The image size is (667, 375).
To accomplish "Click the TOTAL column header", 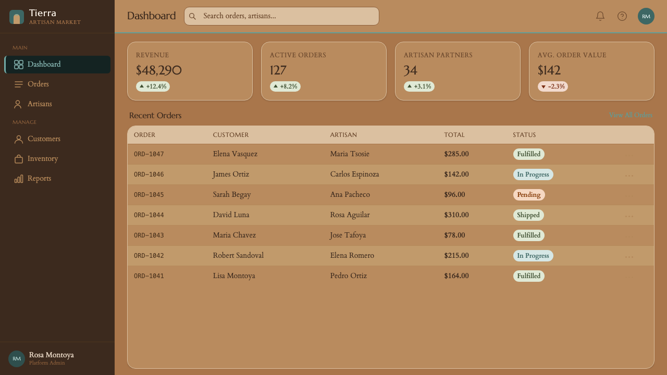I will 454,135.
